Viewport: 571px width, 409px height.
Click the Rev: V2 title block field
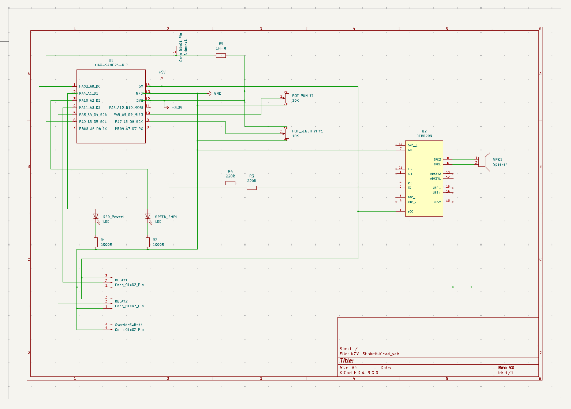[x=506, y=367]
